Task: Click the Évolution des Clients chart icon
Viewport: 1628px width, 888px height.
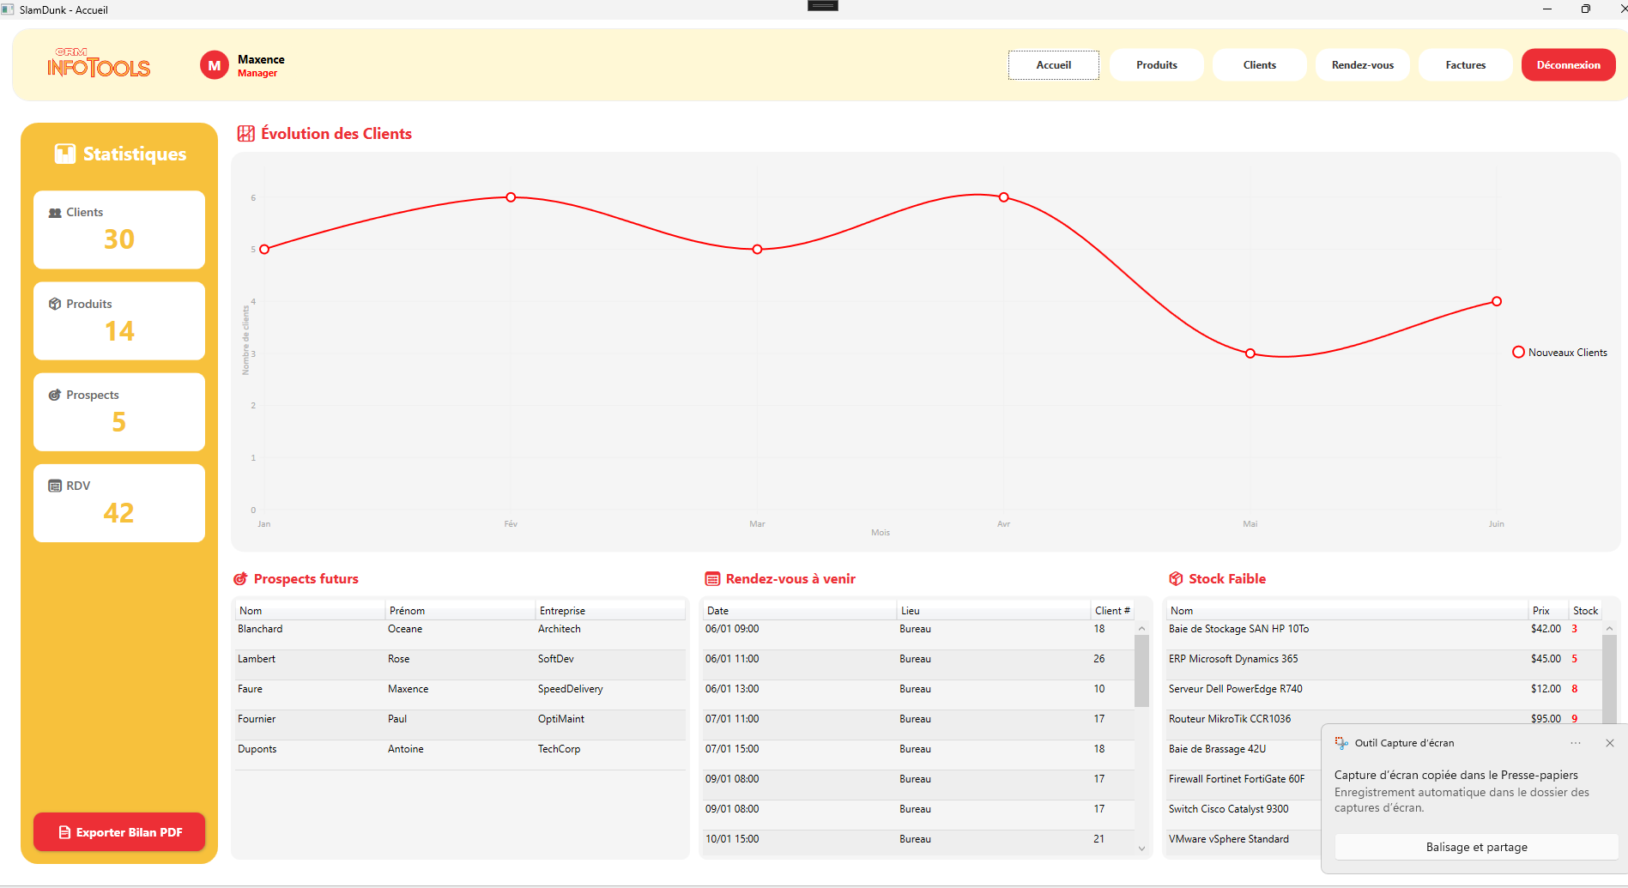Action: coord(245,133)
